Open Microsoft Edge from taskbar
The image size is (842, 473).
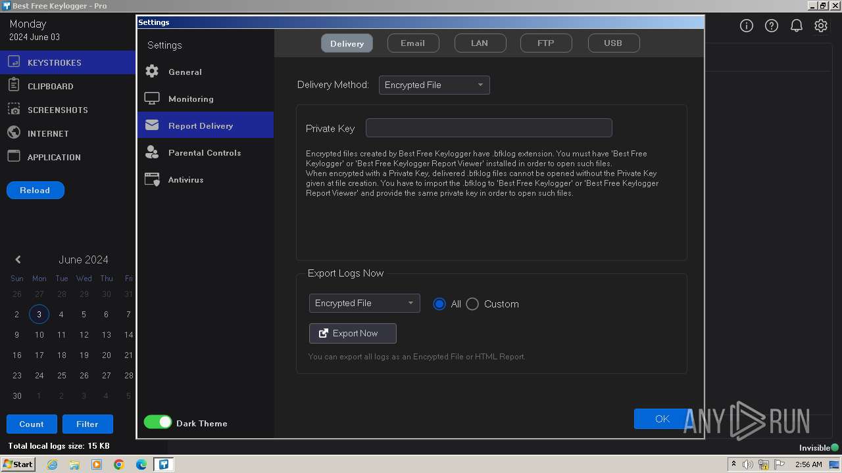pos(141,464)
